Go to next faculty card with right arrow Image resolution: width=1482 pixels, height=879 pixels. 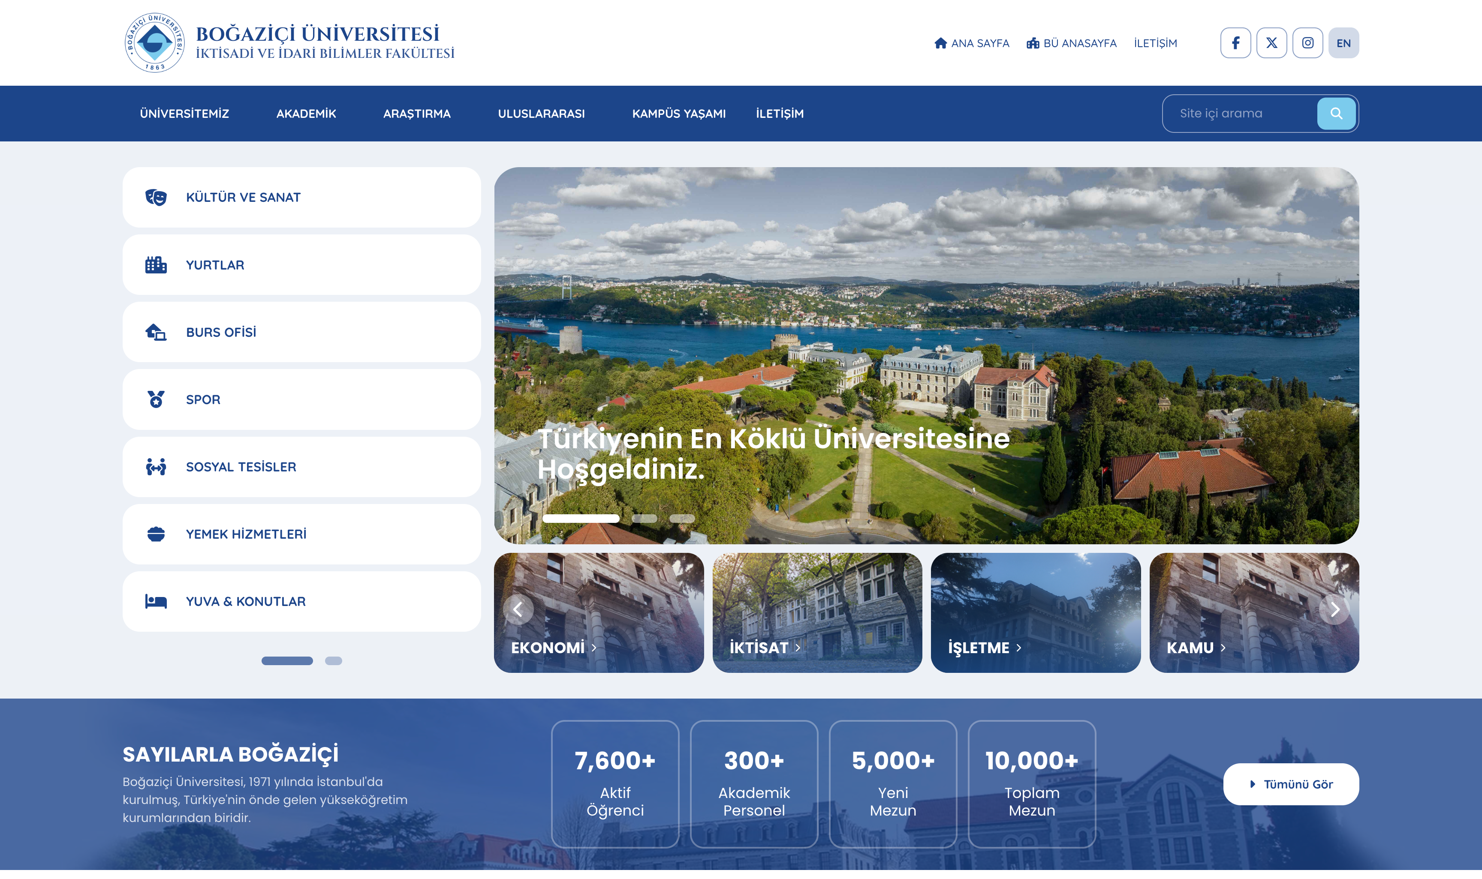pyautogui.click(x=1334, y=609)
